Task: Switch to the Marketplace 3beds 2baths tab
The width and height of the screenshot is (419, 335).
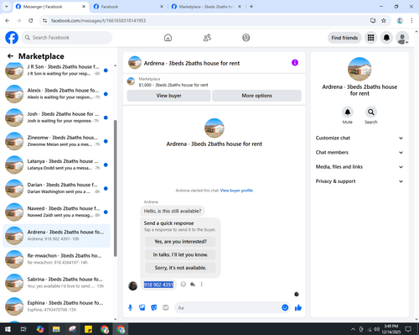Action: [206, 7]
